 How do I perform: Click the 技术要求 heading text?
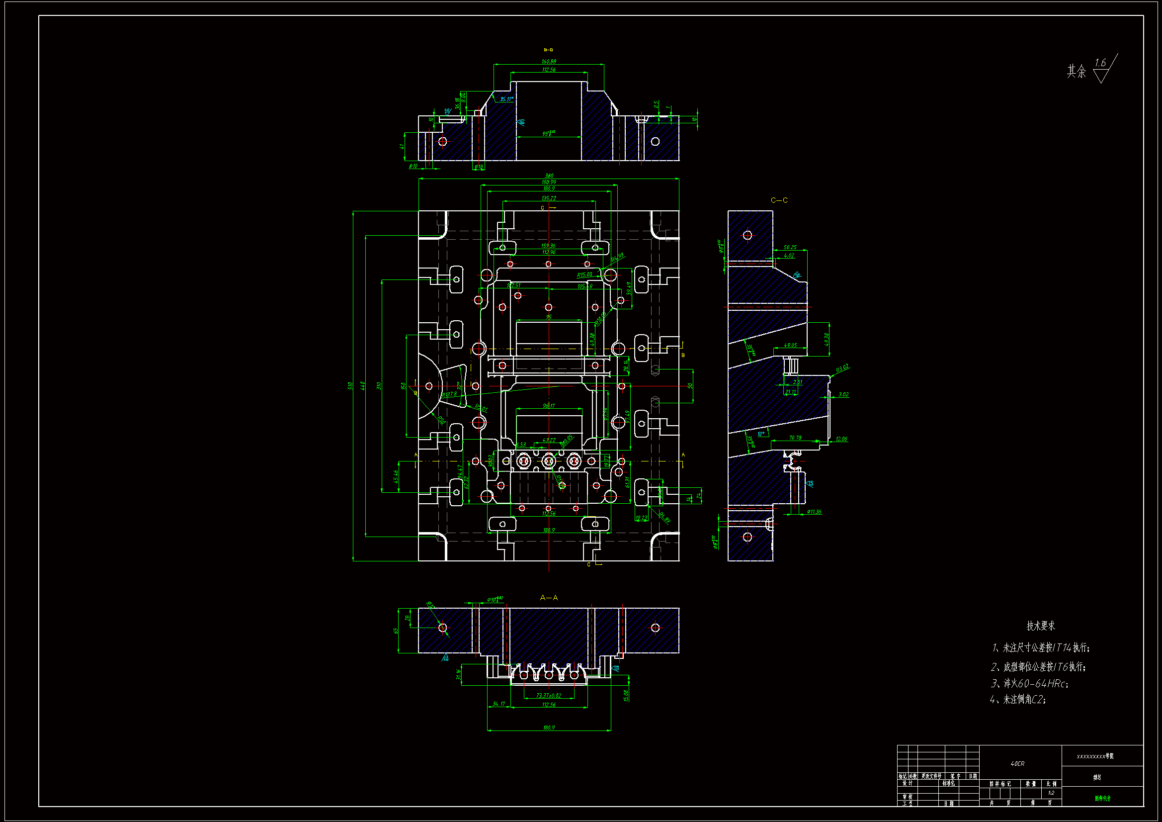pos(1041,626)
